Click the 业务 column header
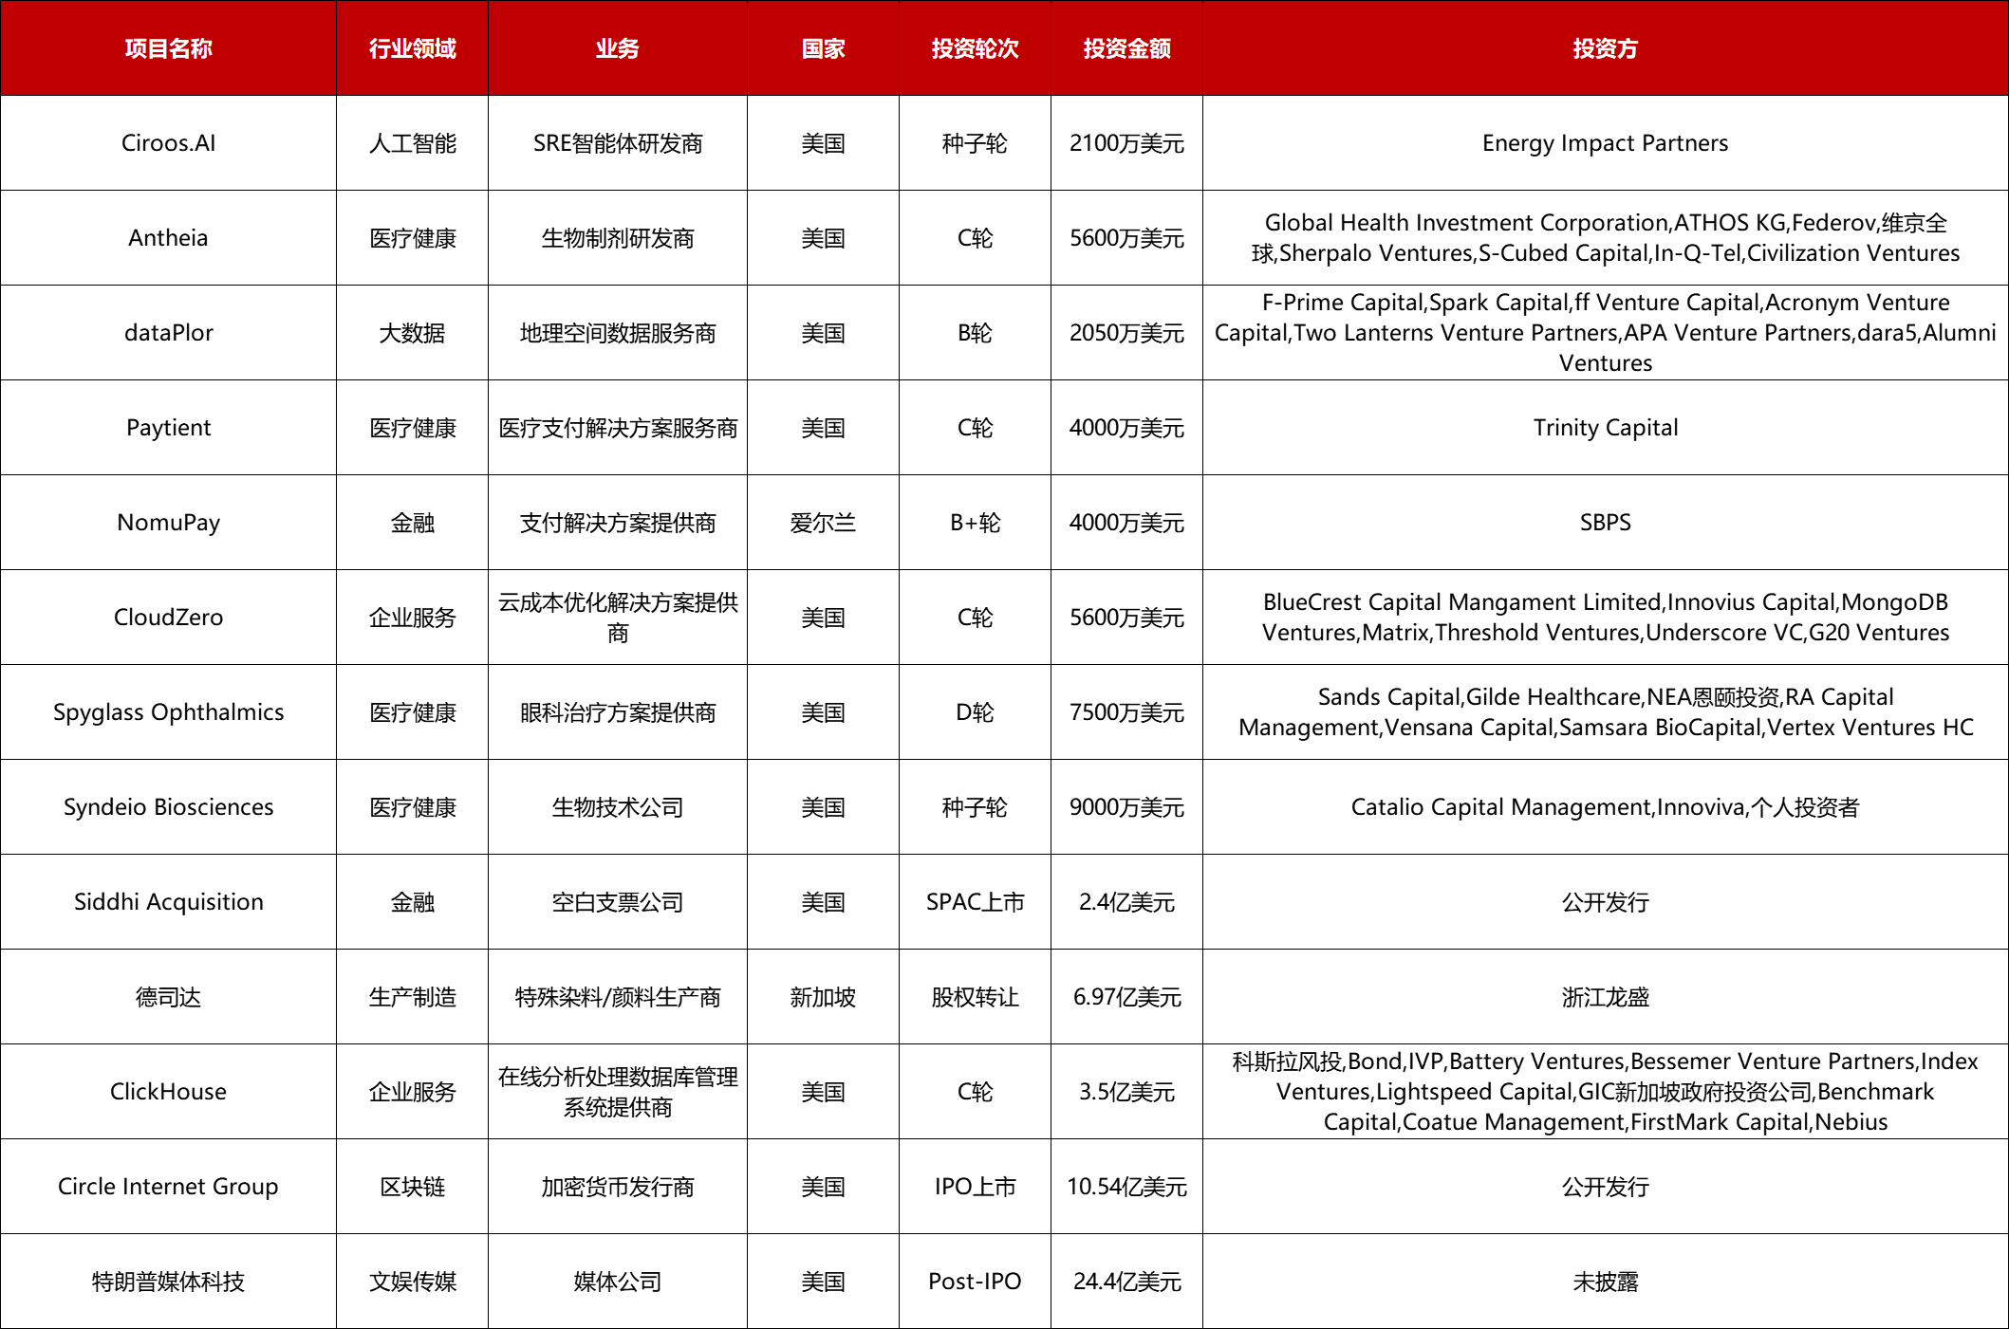2009x1329 pixels. click(618, 48)
